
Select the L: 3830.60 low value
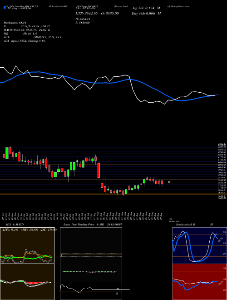tap(83, 23)
